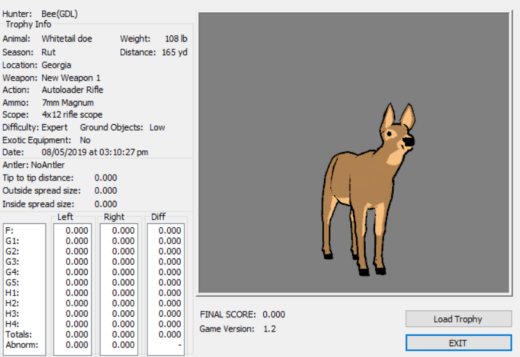Click the Game Version number 1.2
The width and height of the screenshot is (520, 357).
click(x=270, y=329)
